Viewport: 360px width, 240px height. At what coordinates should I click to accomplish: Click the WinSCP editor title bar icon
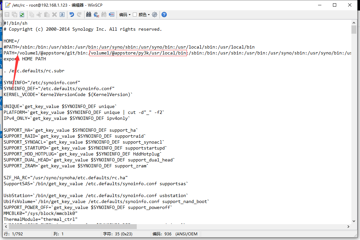[8, 5]
